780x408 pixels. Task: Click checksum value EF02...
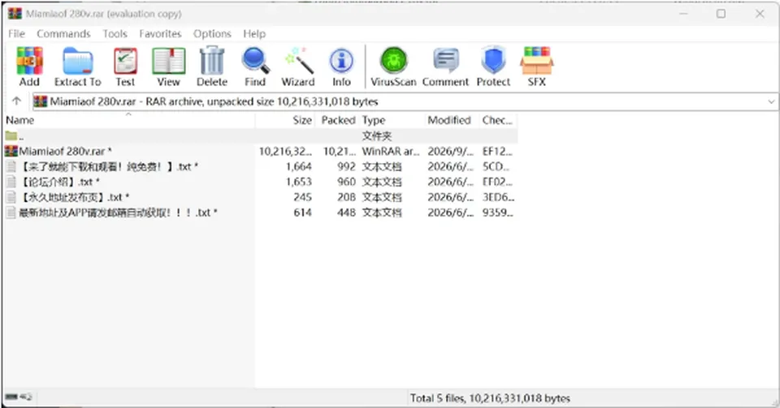coord(497,183)
